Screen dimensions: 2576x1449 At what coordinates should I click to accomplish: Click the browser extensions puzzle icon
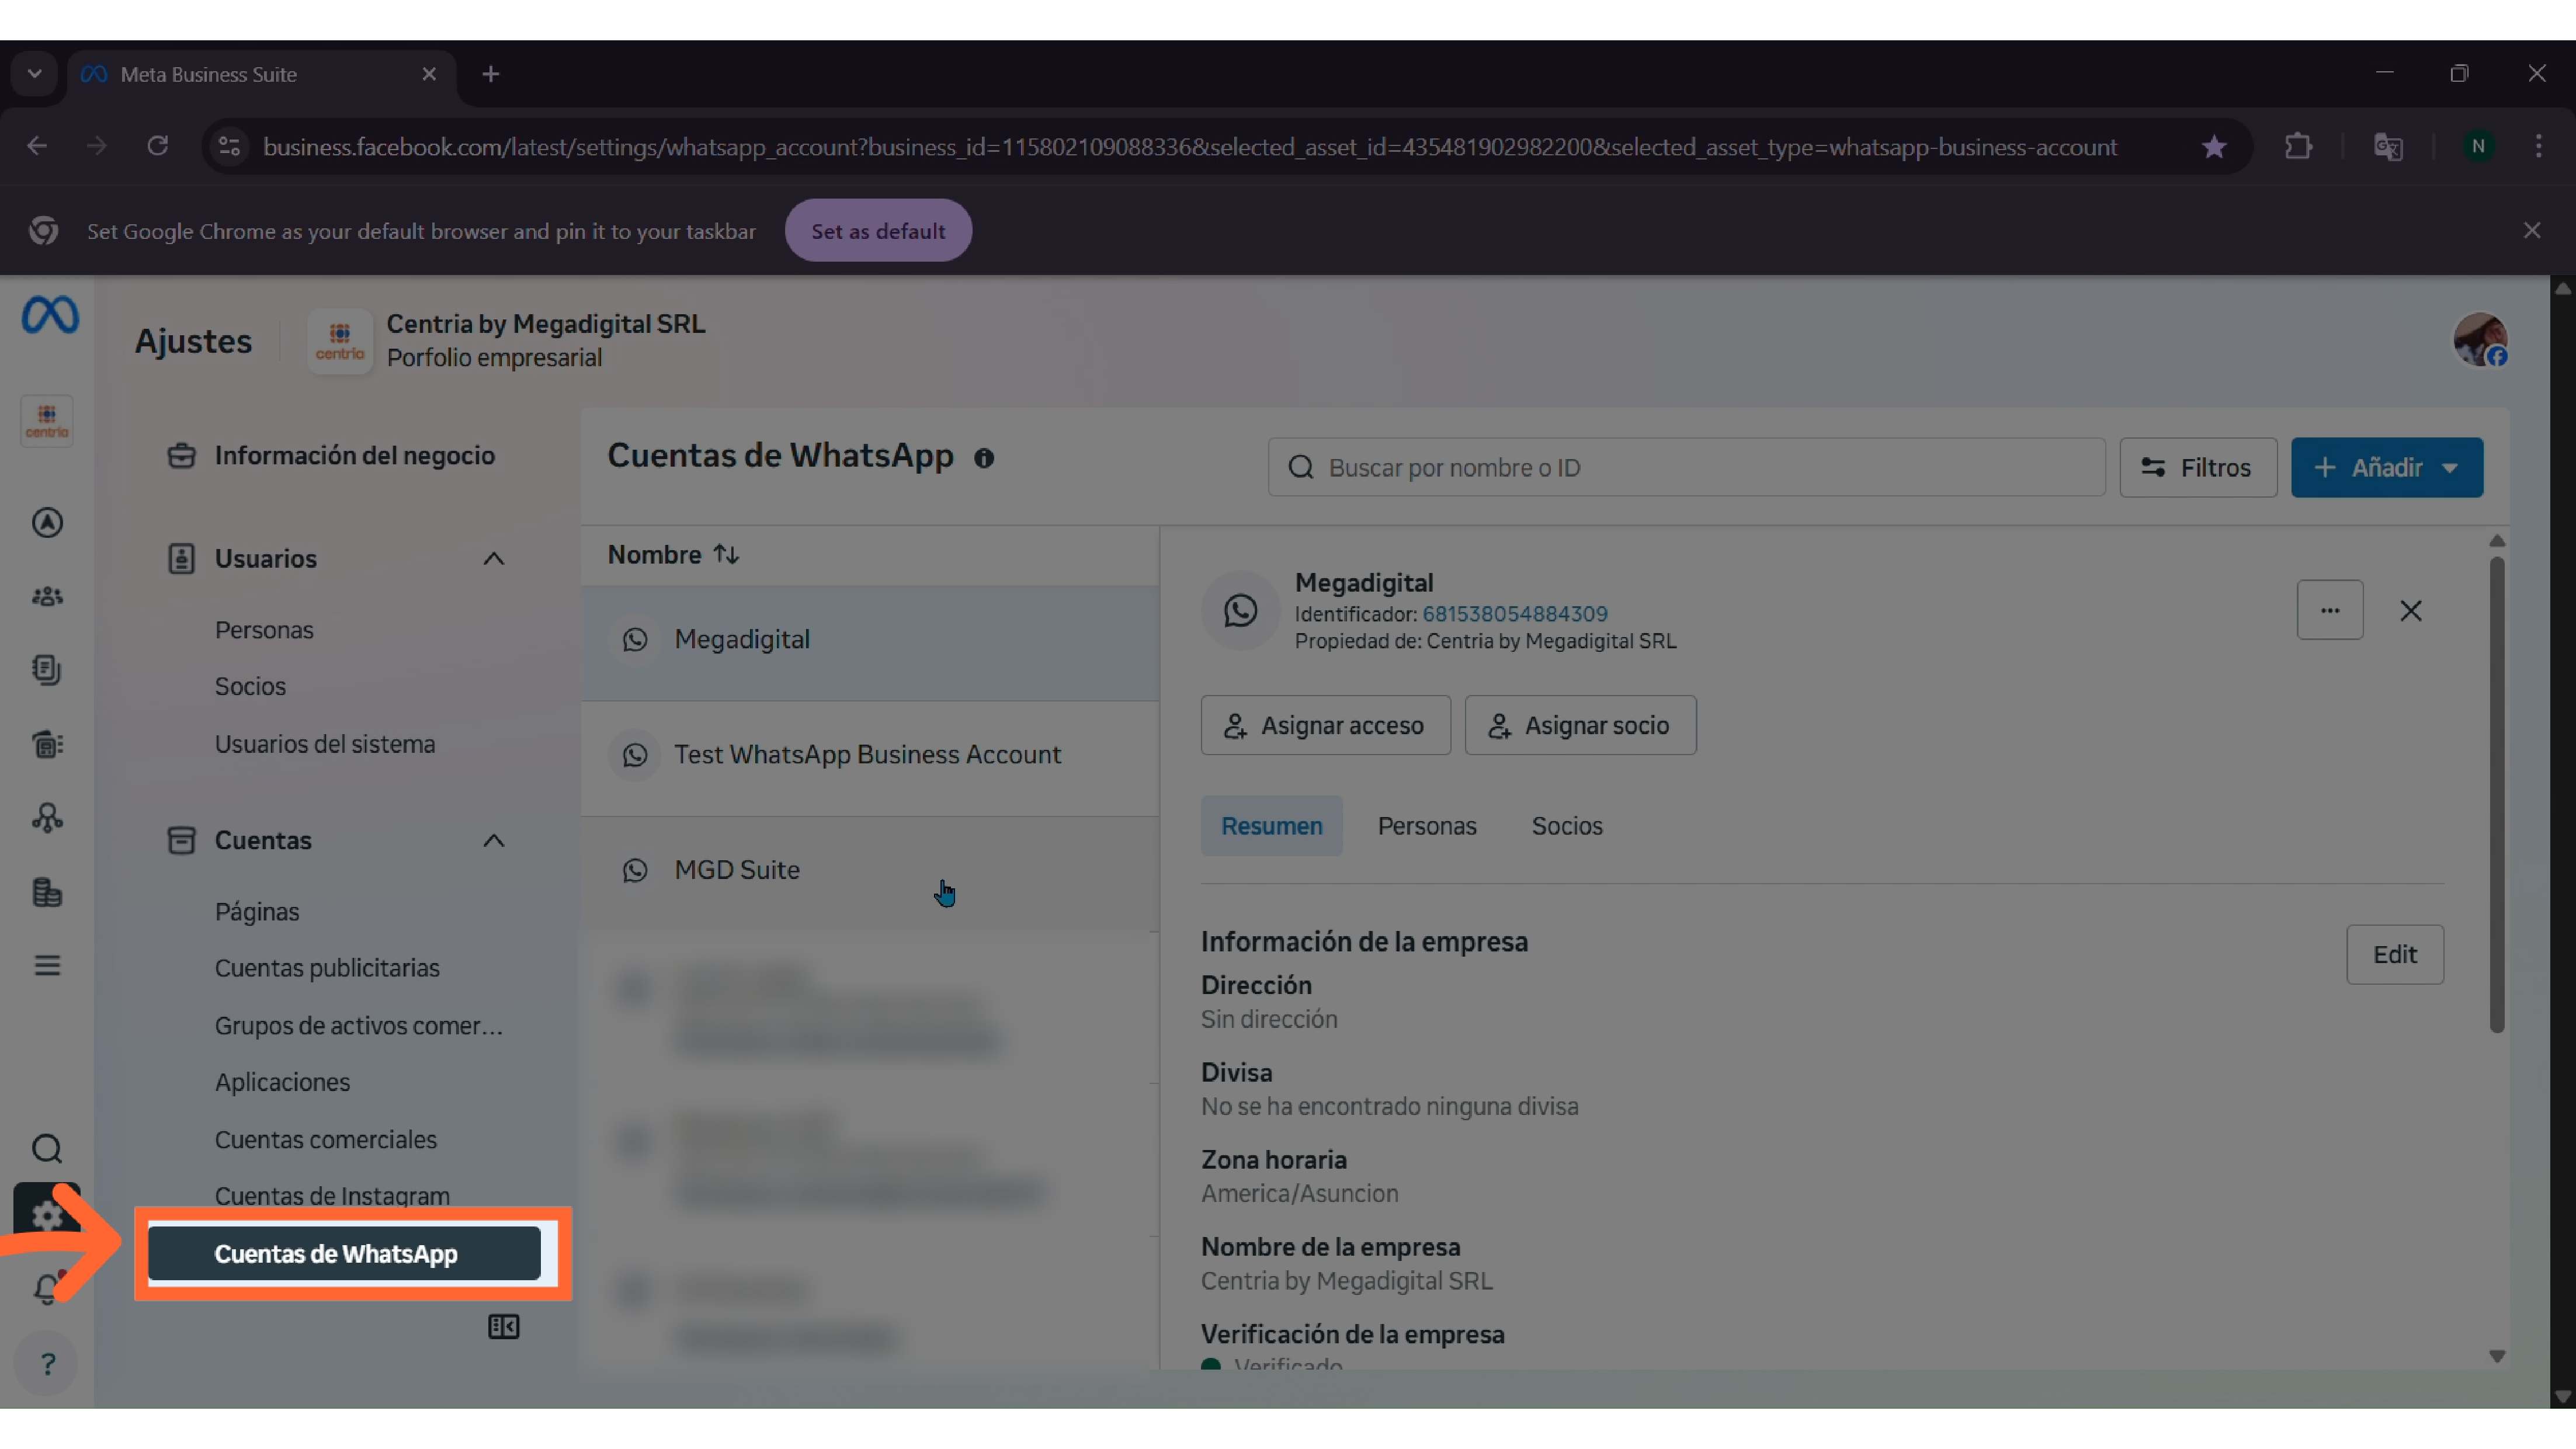2299,146
